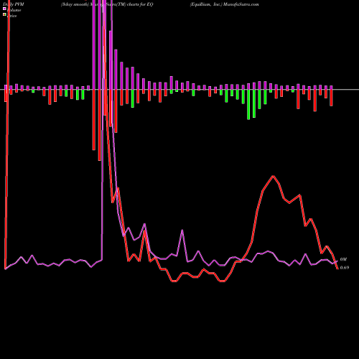This screenshot has height=359, width=359.
Task: Select the Price legend label
Action: (x=12, y=16)
